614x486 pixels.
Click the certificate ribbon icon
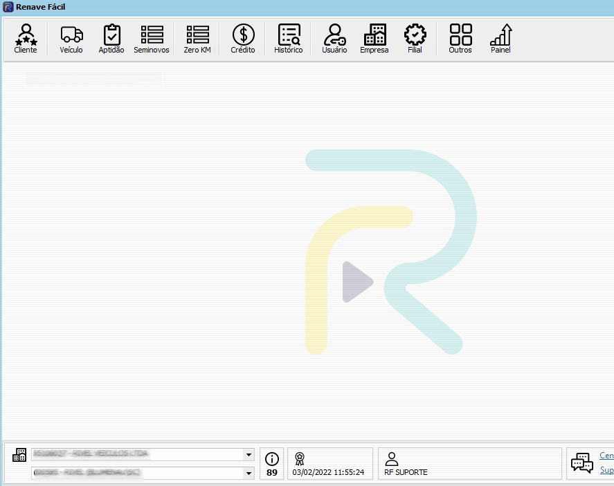point(300,458)
